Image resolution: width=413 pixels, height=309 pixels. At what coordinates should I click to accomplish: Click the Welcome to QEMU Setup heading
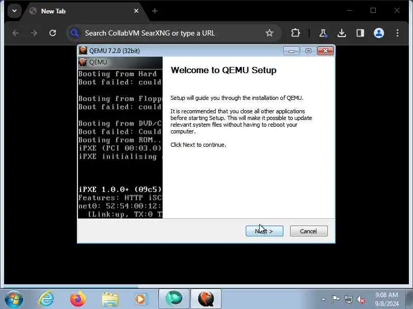[224, 70]
